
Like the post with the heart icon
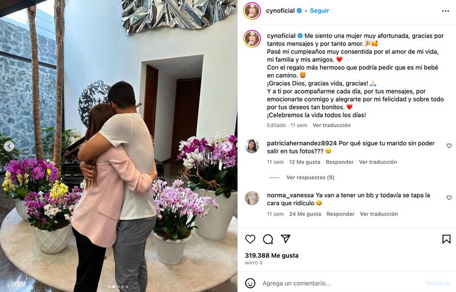250,239
